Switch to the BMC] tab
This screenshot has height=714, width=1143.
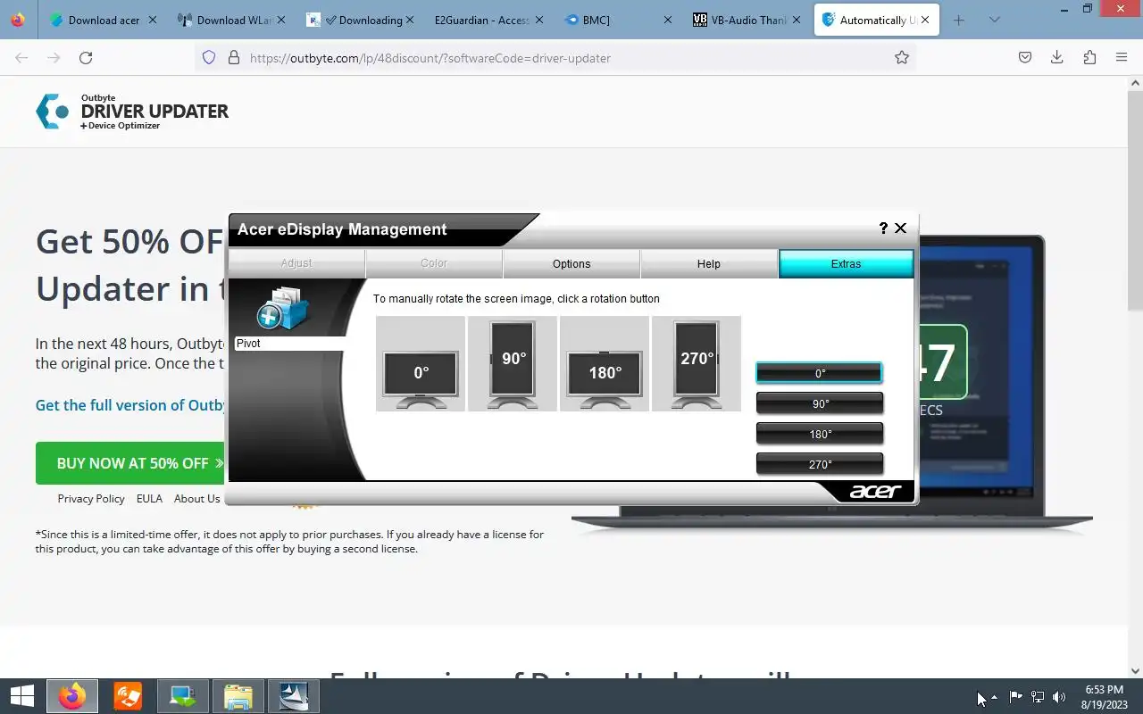coord(619,20)
